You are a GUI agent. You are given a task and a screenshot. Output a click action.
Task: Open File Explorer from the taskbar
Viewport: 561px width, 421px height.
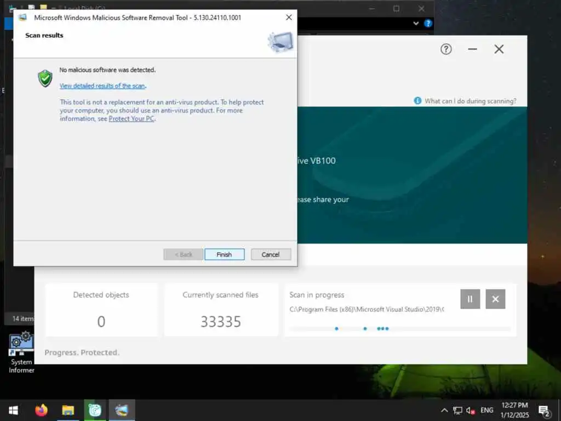68,410
